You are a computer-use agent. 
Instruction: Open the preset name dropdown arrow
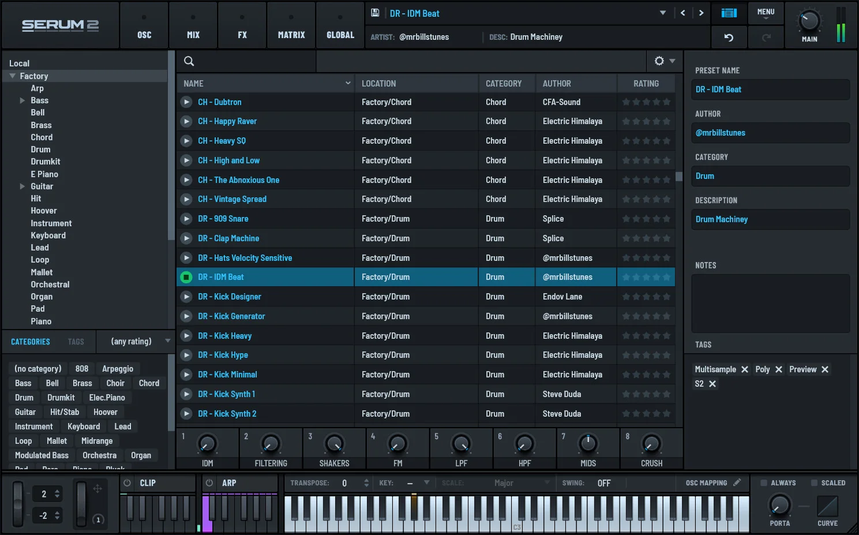663,13
